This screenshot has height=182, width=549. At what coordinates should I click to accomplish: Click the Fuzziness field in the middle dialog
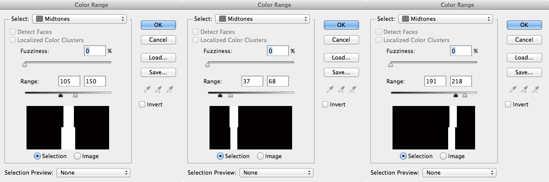point(278,51)
